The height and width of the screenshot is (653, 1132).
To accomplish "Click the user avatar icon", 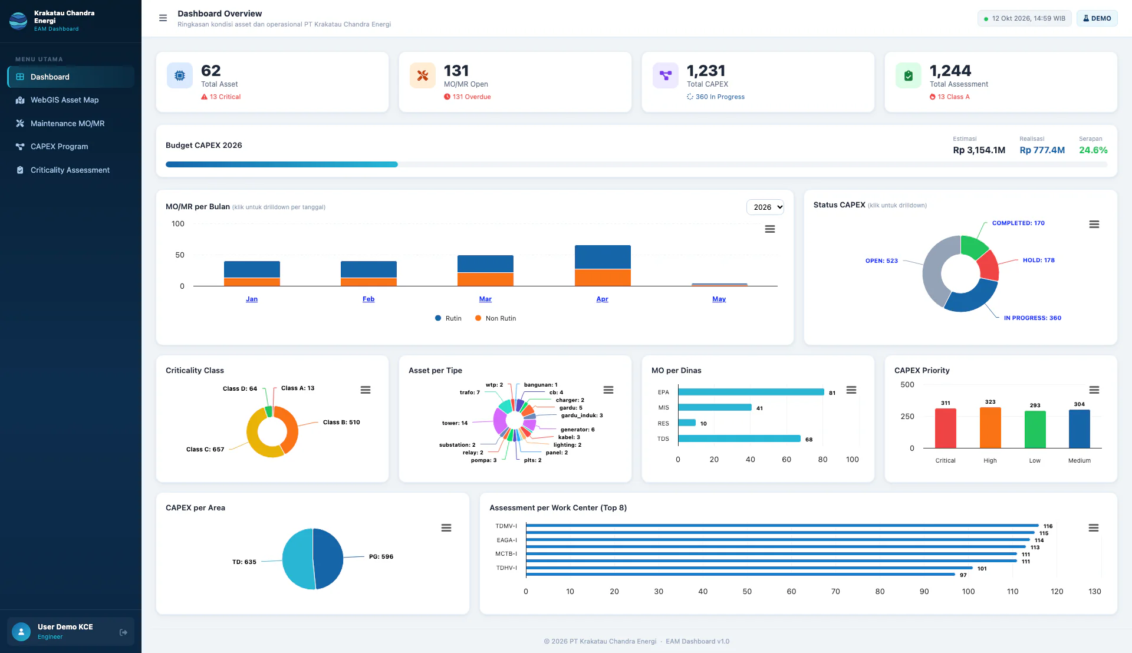I will coord(21,632).
